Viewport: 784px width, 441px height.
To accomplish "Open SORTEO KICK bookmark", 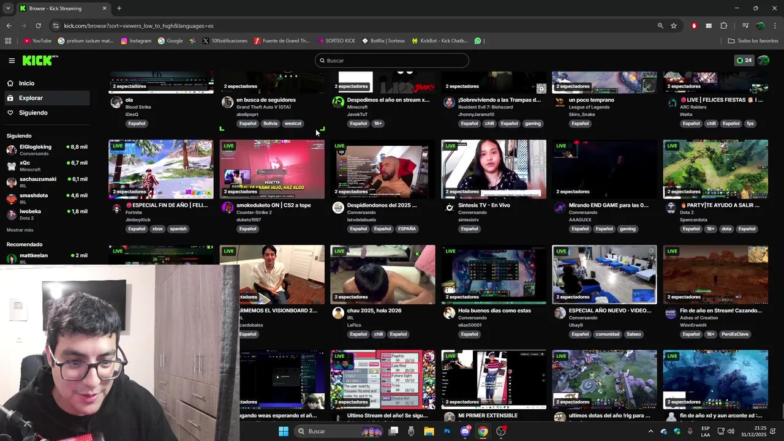I will coord(336,41).
